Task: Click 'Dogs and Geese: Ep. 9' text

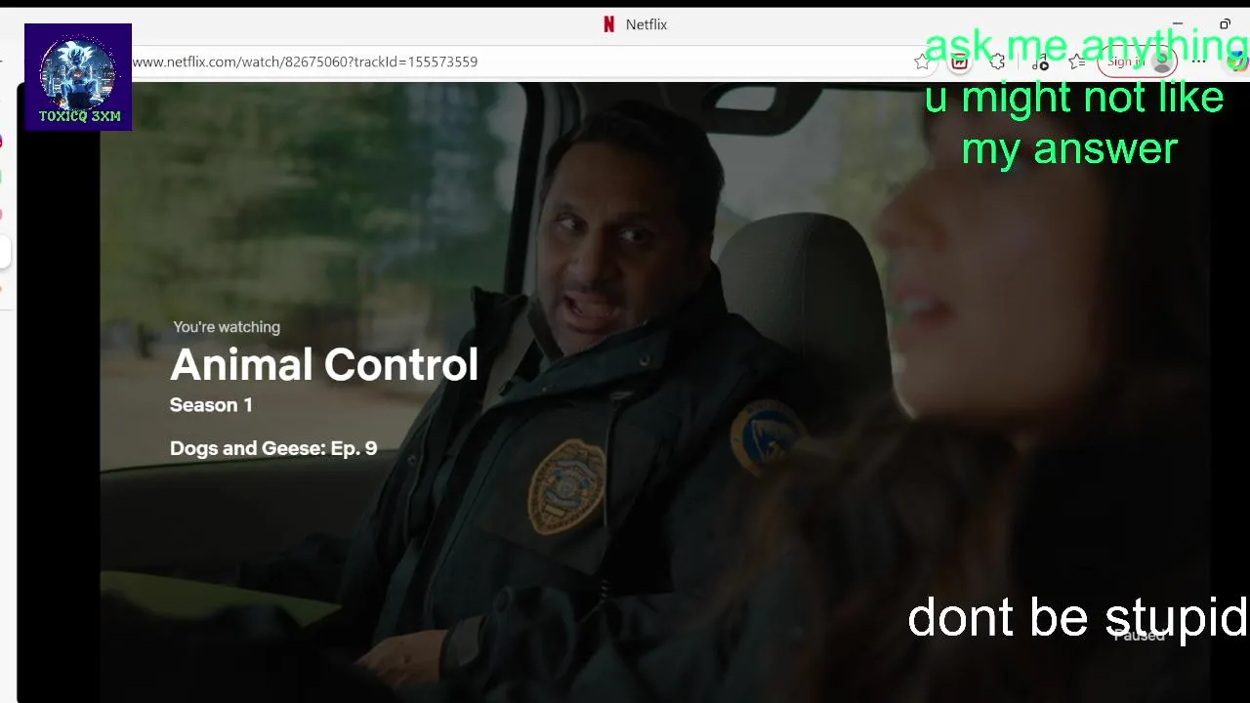Action: (273, 449)
